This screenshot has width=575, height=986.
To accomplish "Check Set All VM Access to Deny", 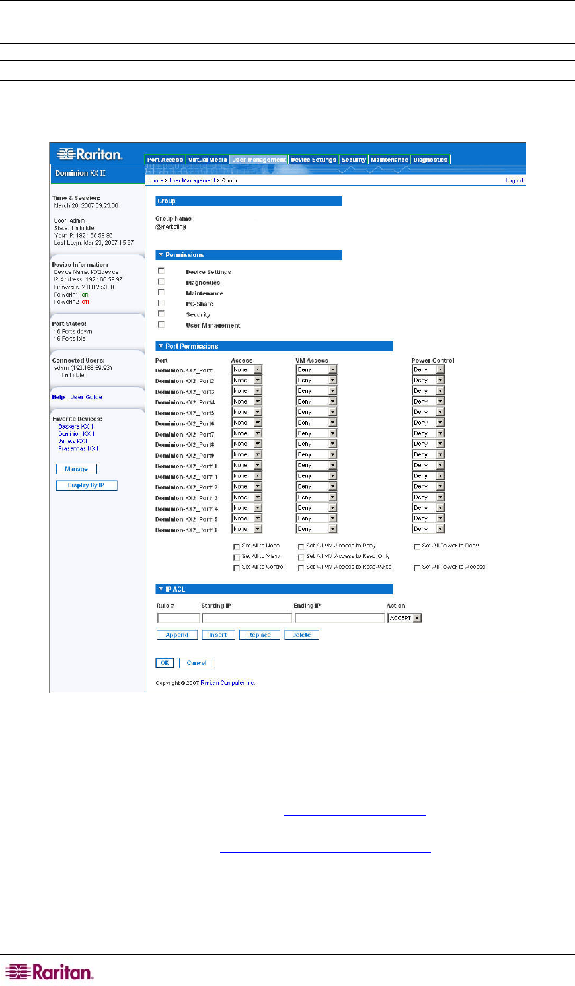I will [301, 547].
